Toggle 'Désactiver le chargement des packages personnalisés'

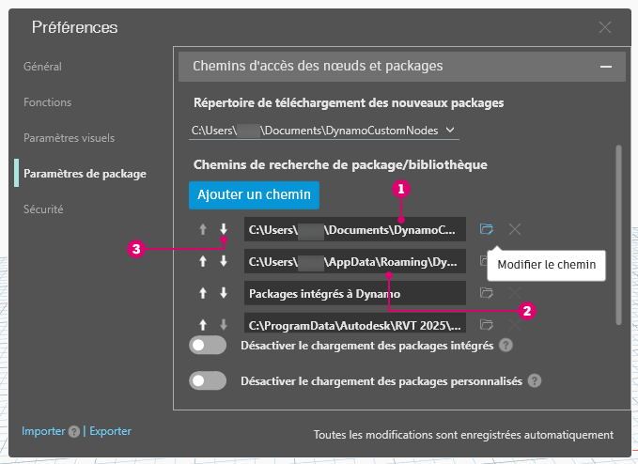(208, 380)
